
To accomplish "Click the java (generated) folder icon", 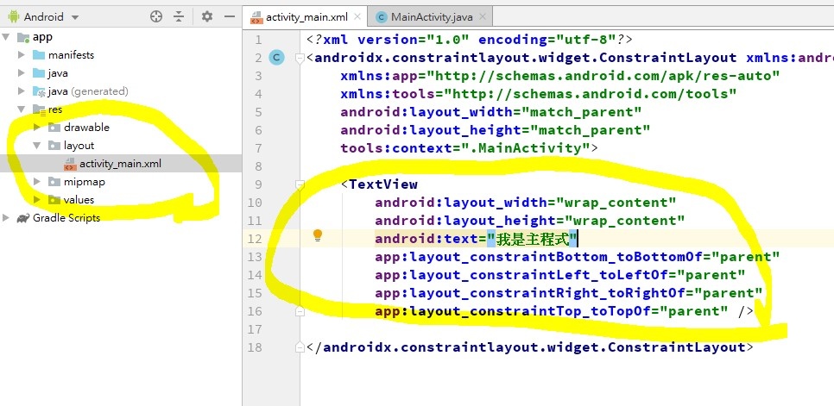I will [39, 91].
